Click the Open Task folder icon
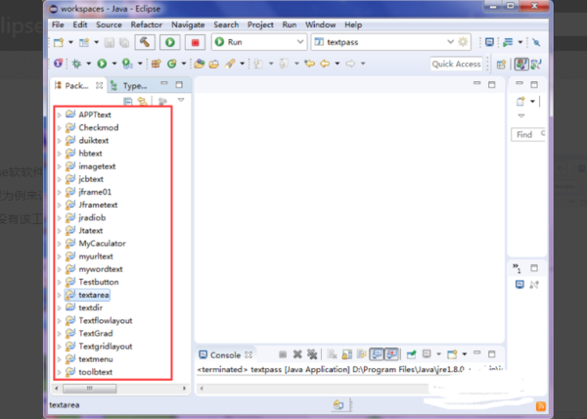587x419 pixels. 213,64
